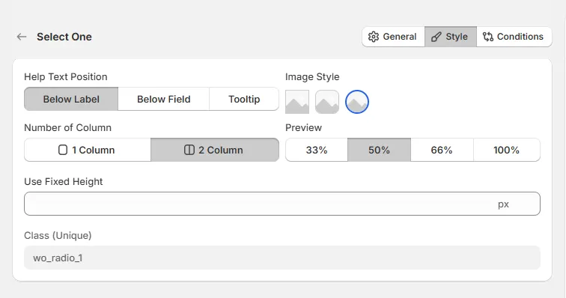
Task: Click the Use Fixed Height label
Action: pos(64,181)
